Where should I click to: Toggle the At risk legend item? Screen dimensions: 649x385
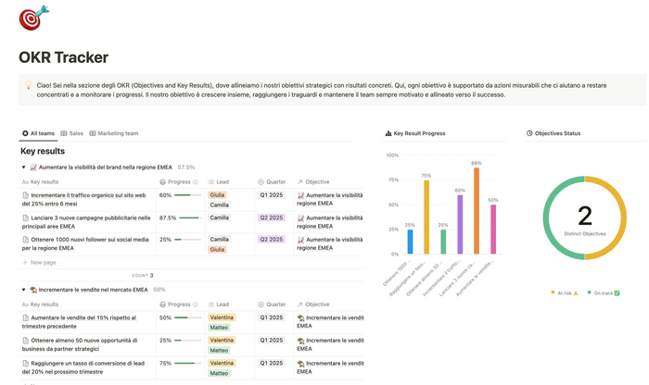pos(565,292)
